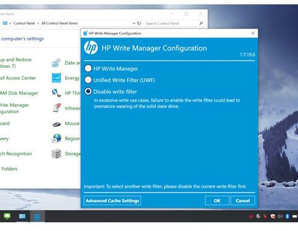Viewport: 298px width, 231px height.
Task: Click the HP logo in the dialog header
Action: click(91, 48)
